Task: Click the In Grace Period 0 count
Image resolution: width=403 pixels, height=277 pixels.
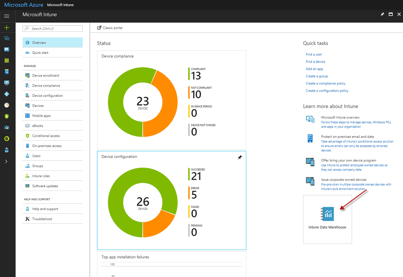Action: coord(194,113)
